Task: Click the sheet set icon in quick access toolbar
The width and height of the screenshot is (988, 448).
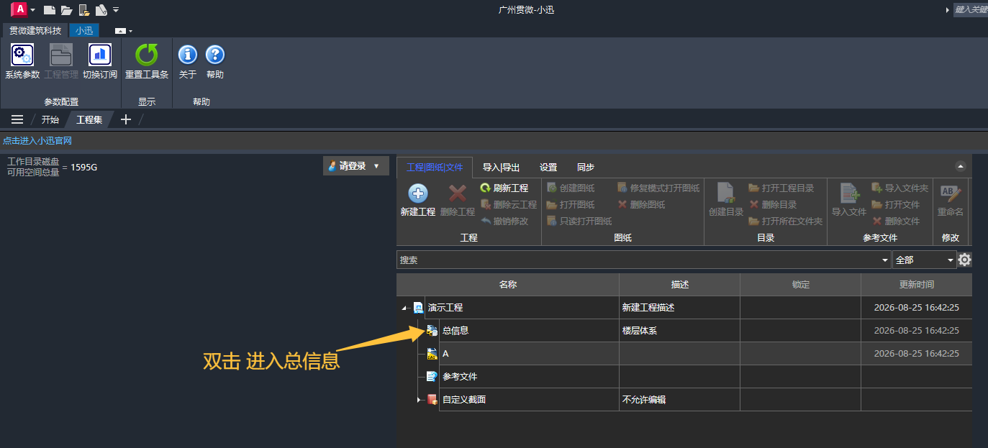Action: (101, 10)
